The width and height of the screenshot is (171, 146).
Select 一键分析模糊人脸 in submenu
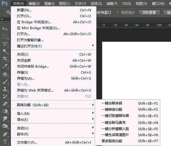(x=128, y=129)
